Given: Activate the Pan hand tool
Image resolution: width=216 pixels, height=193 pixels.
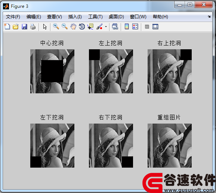Looking at the screenshot, I should [73, 27].
